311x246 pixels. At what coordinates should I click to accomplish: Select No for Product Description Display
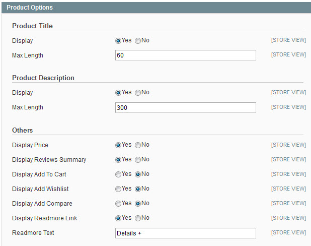(138, 93)
